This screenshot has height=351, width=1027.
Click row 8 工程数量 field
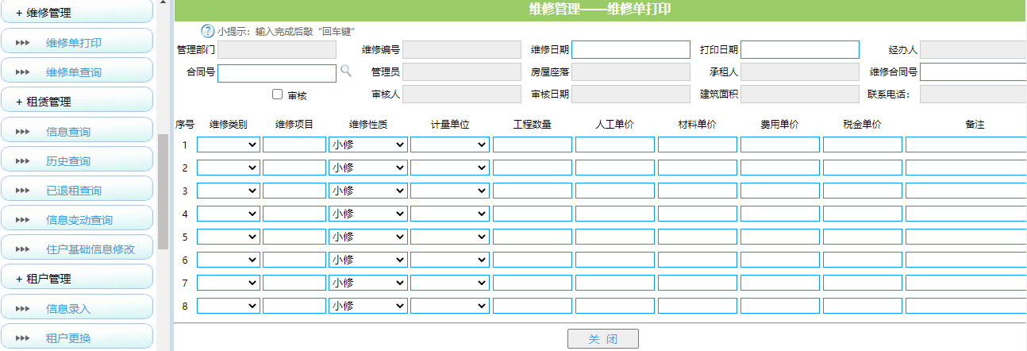(533, 306)
